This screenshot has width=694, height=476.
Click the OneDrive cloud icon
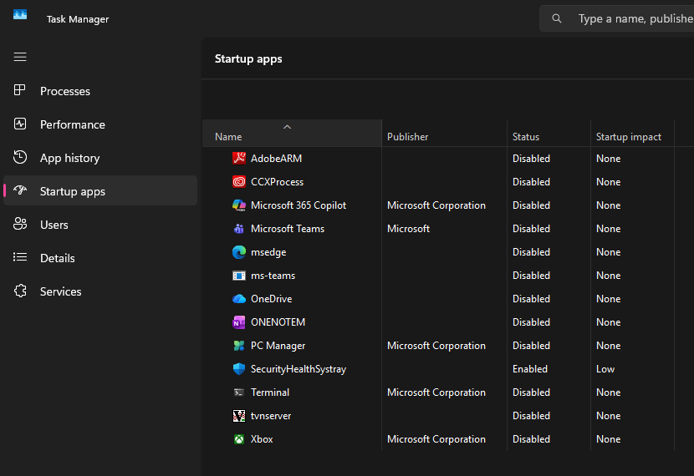[238, 298]
